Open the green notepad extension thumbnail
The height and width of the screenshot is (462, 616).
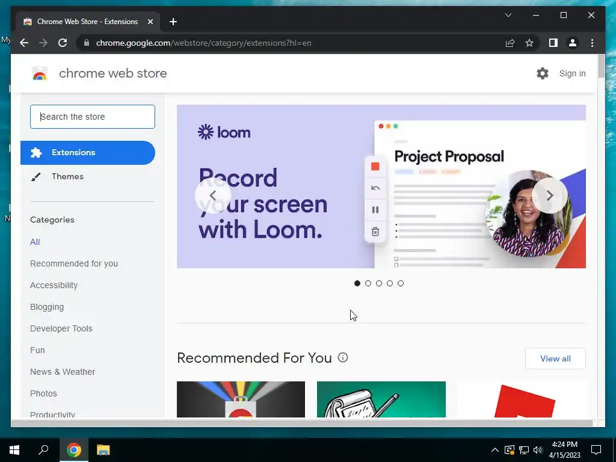point(381,399)
